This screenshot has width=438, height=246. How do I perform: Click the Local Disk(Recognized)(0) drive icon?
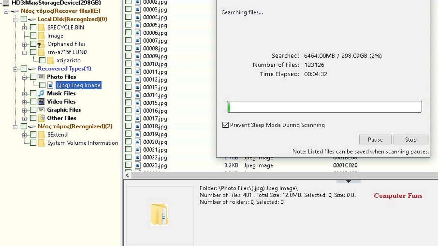32,19
